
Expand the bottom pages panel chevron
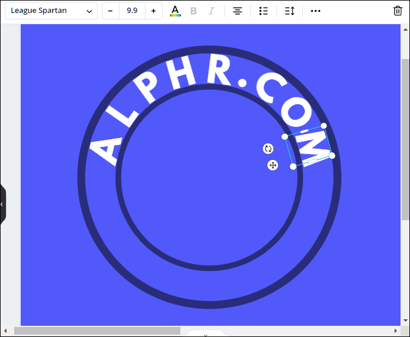pos(205,335)
